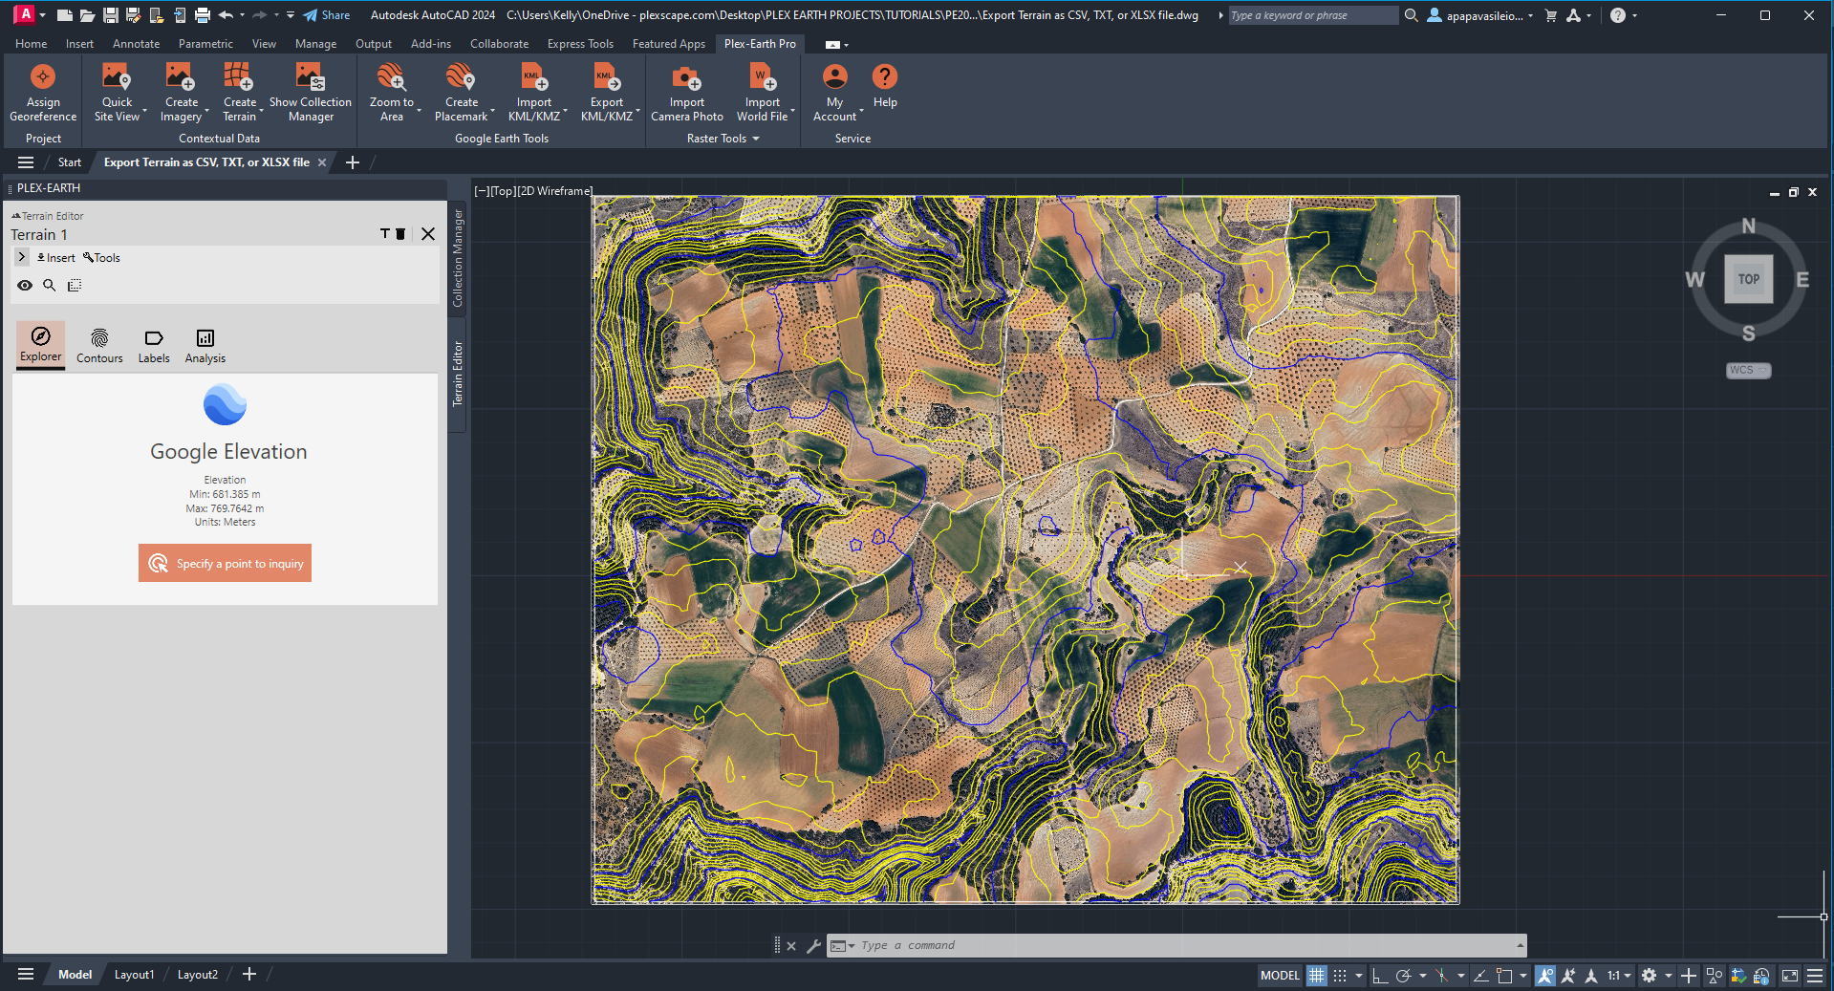Click the TOP face of the ViewCube
Image resolution: width=1834 pixels, height=991 pixels.
[1748, 279]
